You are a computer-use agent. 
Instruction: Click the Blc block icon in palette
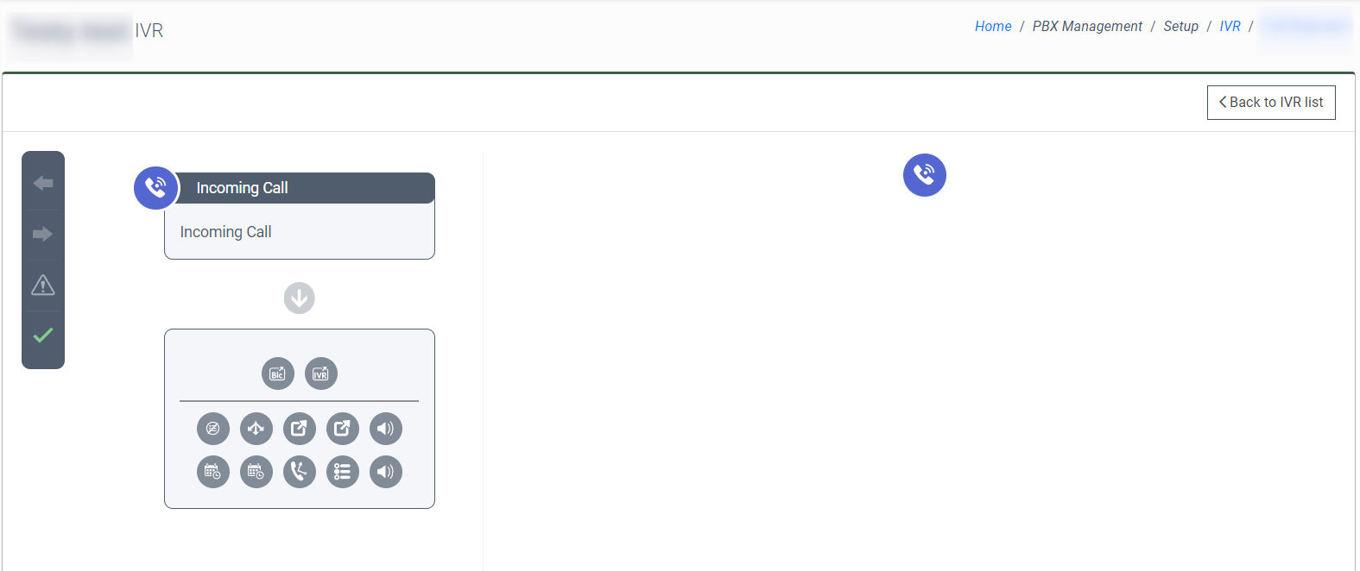[278, 373]
